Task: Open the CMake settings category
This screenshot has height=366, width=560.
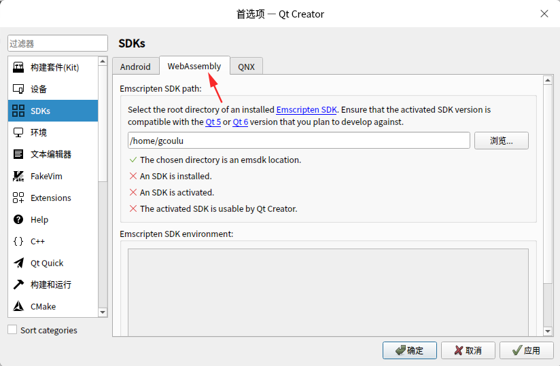Action: click(x=43, y=306)
